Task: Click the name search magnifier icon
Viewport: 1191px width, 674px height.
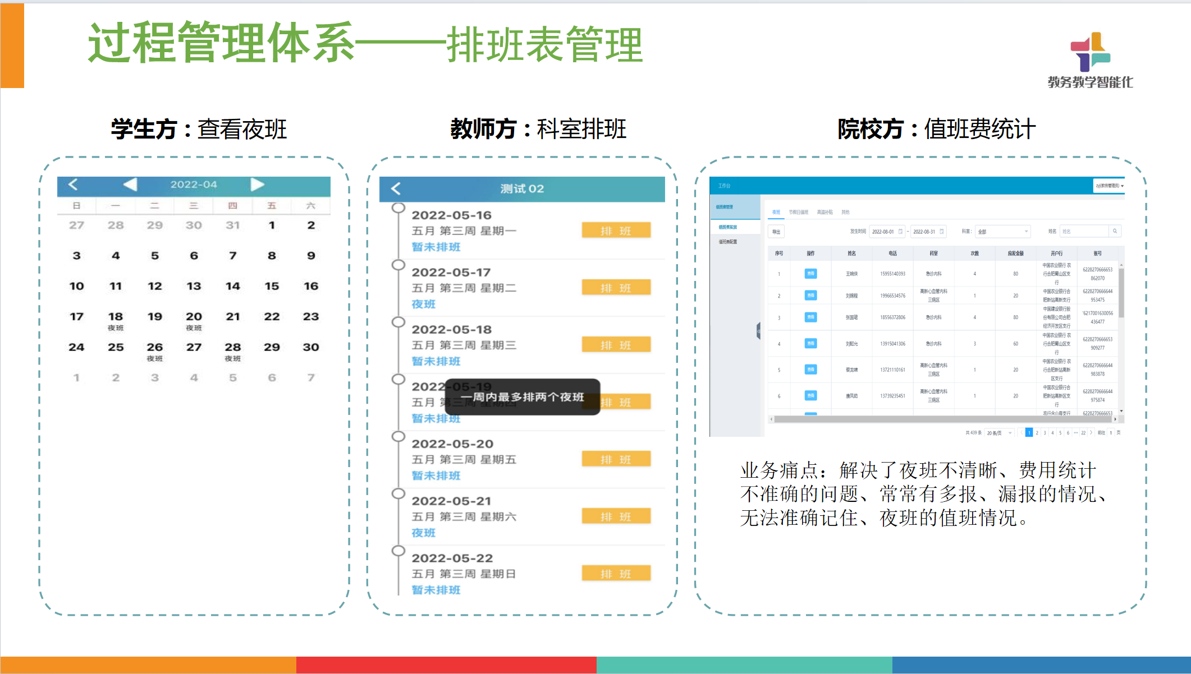Action: [1115, 231]
